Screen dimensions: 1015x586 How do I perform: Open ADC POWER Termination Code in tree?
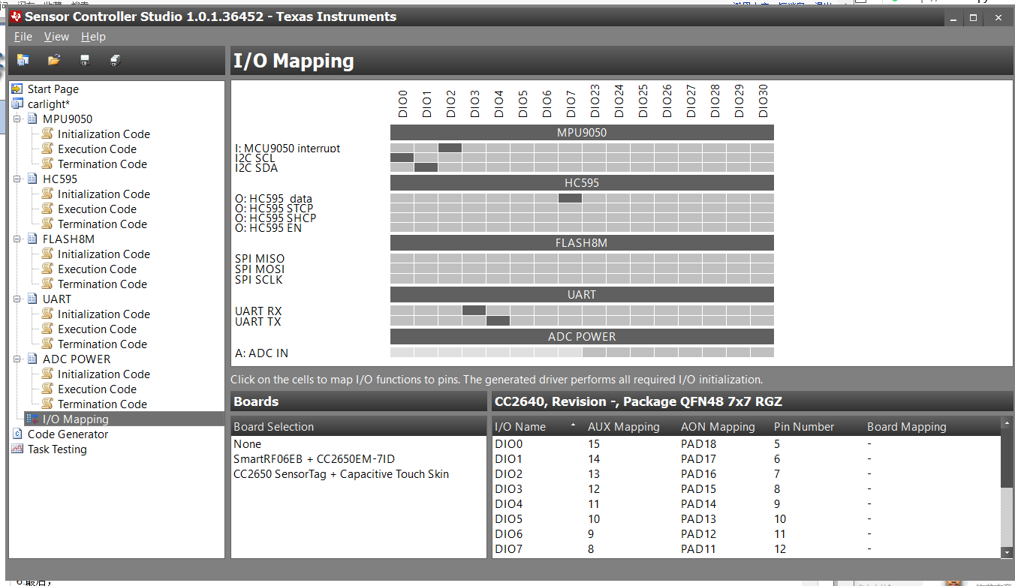coord(102,404)
